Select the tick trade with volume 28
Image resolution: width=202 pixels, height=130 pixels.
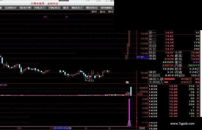[174, 92]
